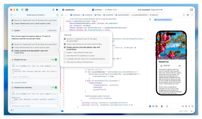This screenshot has width=202, height=119.
Task: Click the Mount Fuji title in preview
Action: tap(164, 62)
